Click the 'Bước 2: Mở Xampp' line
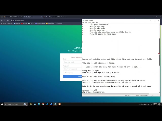The image size is (162, 121). coord(99,77)
